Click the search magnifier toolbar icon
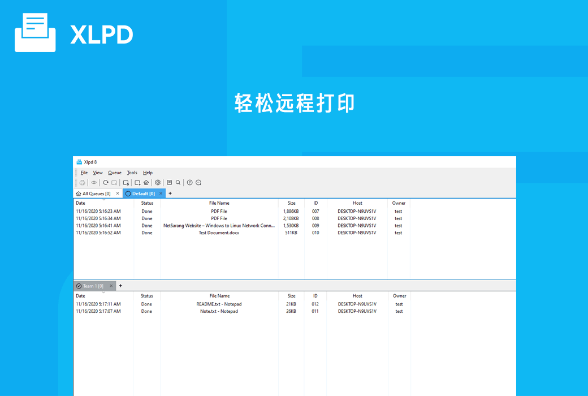Screen dimensions: 588x396 (178, 182)
